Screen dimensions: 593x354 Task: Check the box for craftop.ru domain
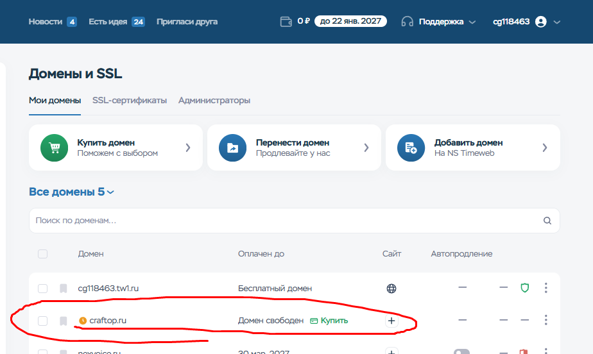point(42,321)
